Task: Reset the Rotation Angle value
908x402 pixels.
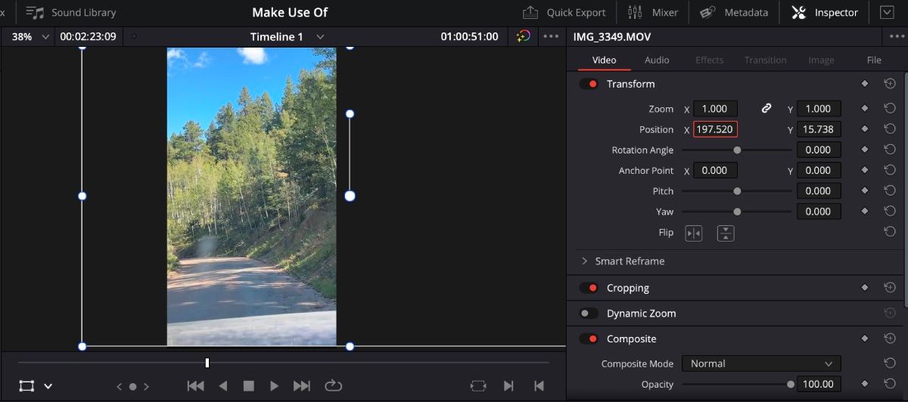Action: coord(890,150)
